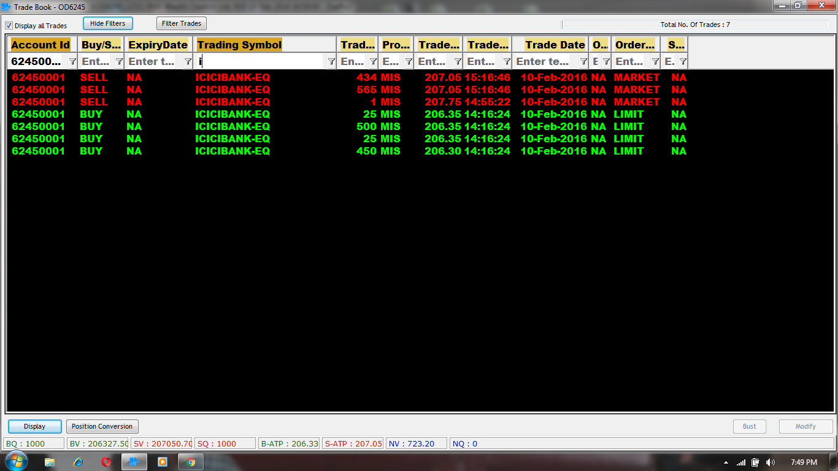Select the BUY trade priced 206.30
Image resolution: width=838 pixels, height=471 pixels.
point(347,151)
